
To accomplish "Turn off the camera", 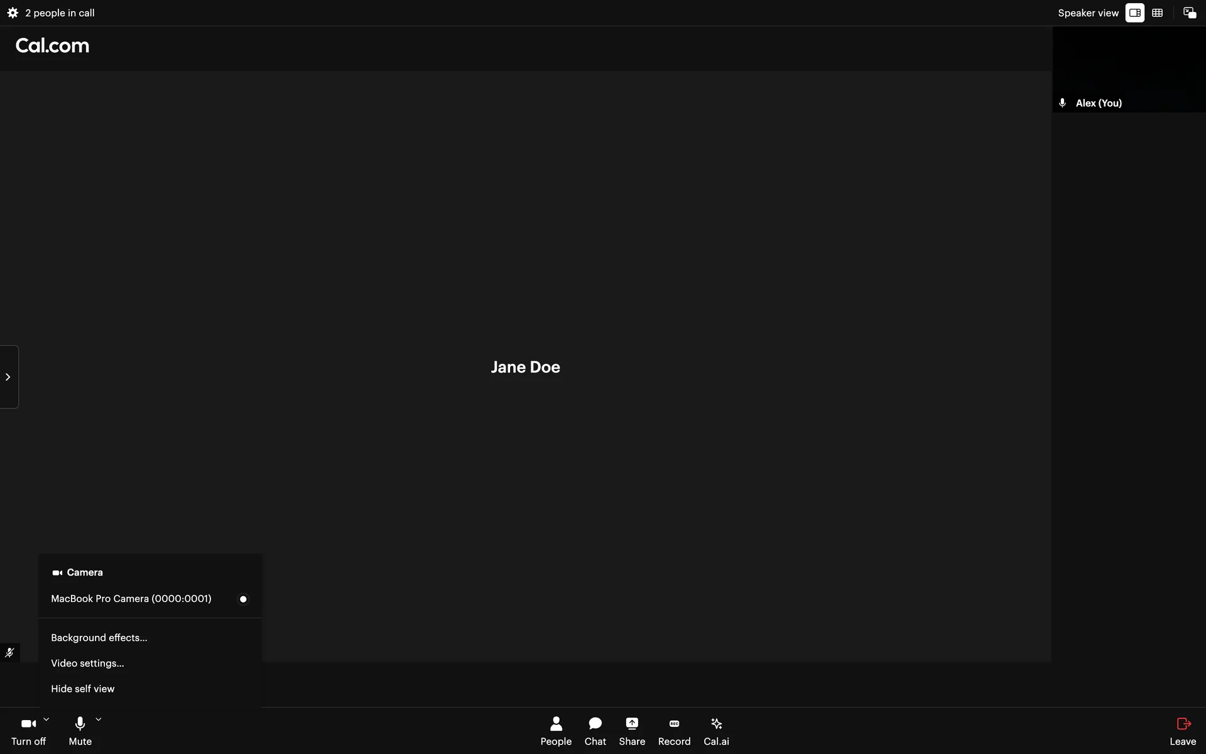I will 28,731.
